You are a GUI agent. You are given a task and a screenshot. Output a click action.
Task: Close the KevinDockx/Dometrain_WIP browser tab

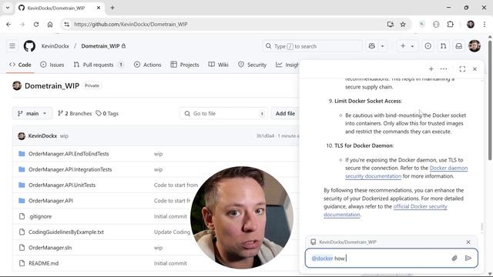click(99, 8)
